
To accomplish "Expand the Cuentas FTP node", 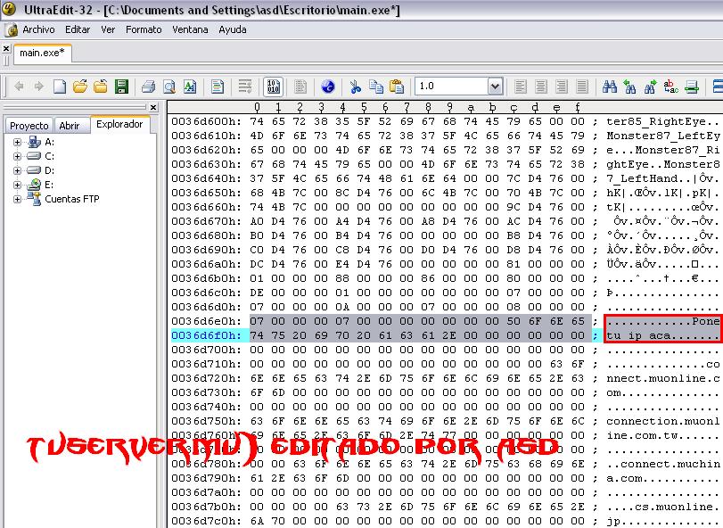I will tap(17, 199).
